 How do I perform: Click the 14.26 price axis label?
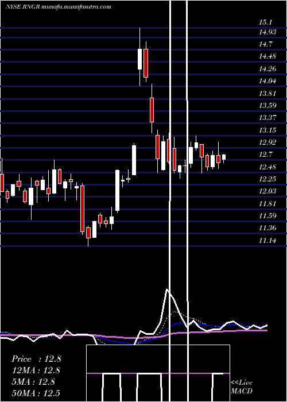tap(267, 69)
